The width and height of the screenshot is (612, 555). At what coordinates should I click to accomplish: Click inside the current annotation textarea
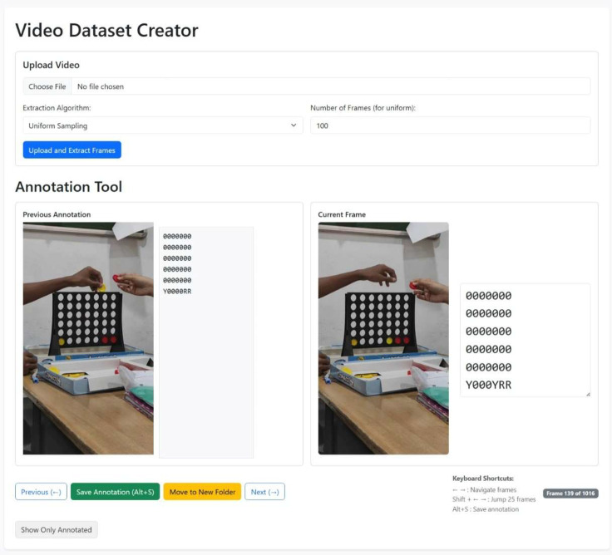coord(525,340)
